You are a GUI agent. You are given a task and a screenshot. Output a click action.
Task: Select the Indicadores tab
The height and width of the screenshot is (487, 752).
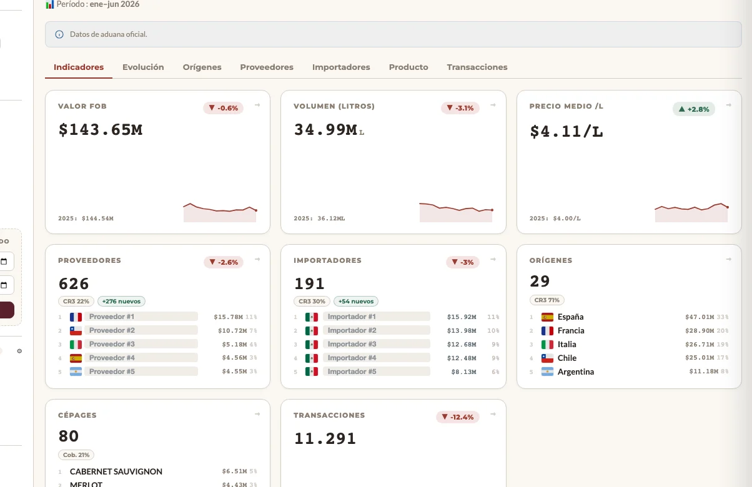point(79,67)
